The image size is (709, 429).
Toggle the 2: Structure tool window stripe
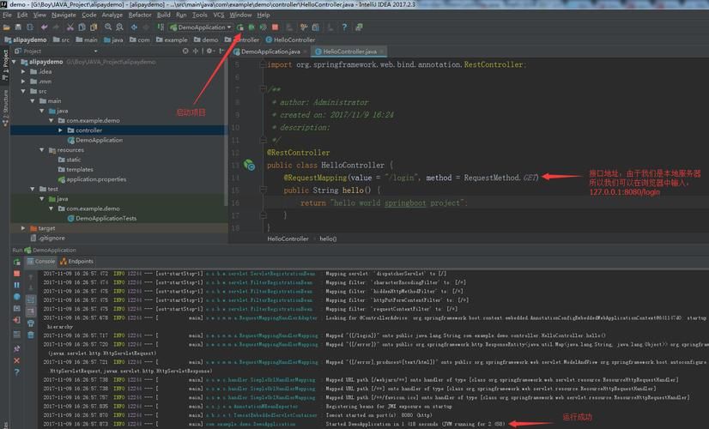(x=4, y=104)
